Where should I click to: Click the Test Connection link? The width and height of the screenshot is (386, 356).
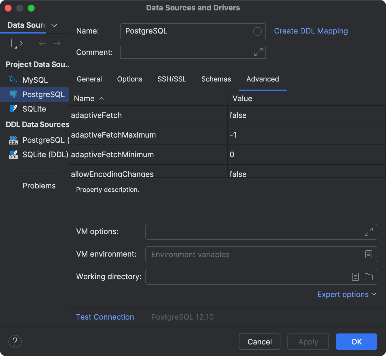coord(105,317)
